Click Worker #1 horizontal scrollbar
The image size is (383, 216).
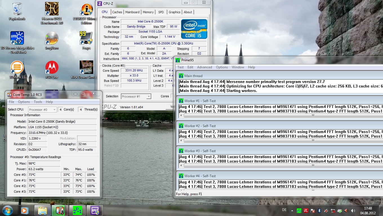pyautogui.click(x=281, y=115)
